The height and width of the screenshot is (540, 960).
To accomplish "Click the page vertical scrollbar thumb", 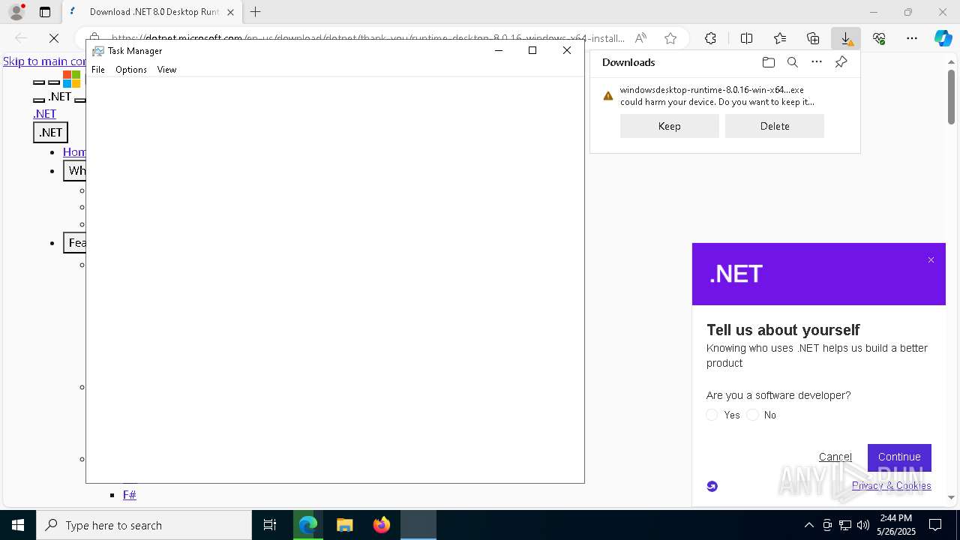I will point(951,97).
